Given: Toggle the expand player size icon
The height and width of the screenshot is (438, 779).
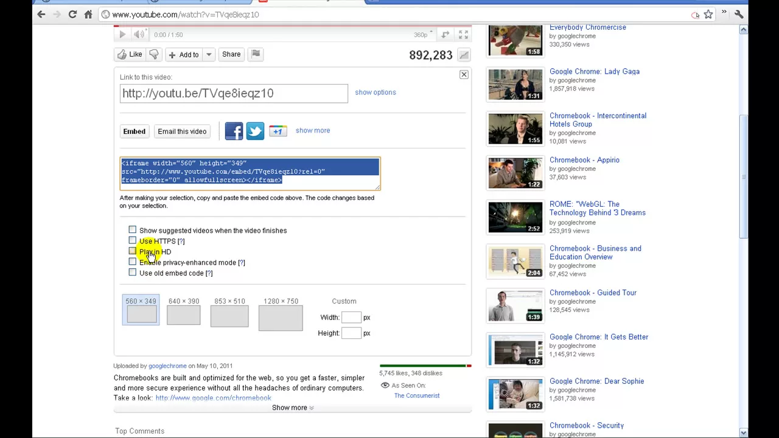Looking at the screenshot, I should tap(445, 35).
